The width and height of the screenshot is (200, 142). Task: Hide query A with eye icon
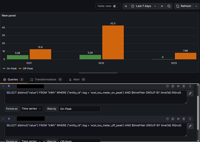(178, 119)
